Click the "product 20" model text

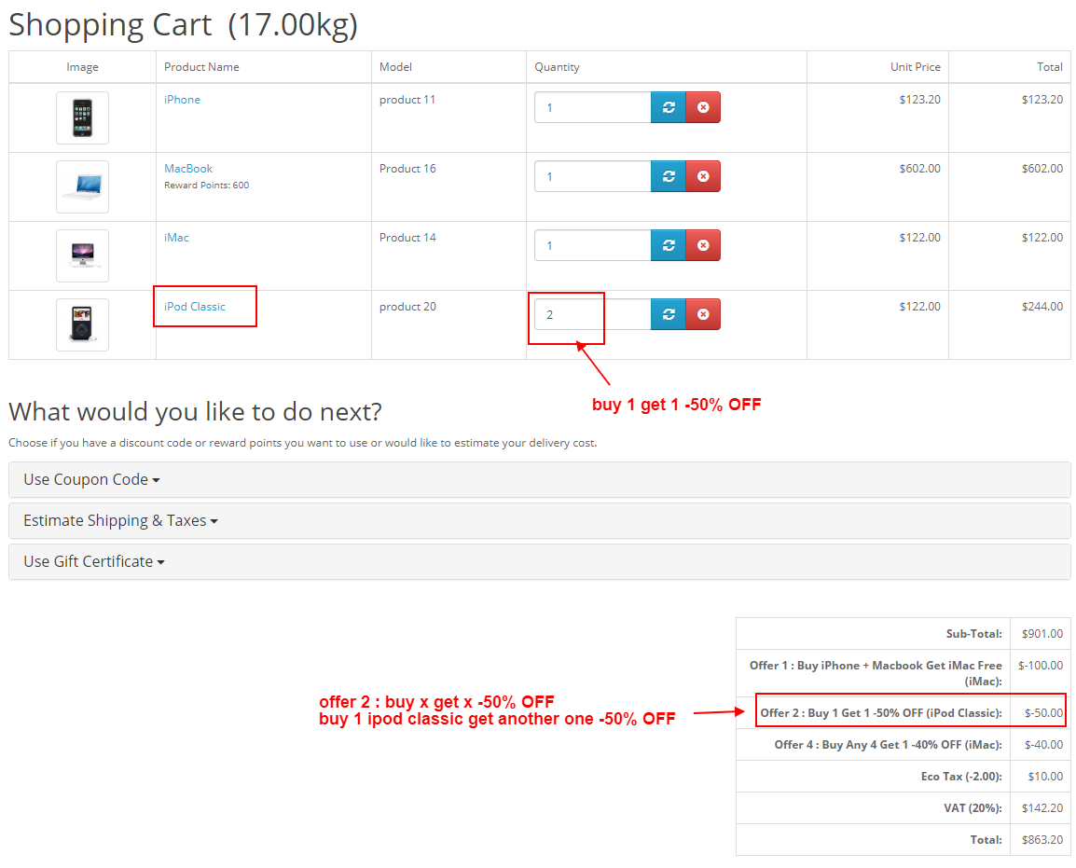(407, 307)
